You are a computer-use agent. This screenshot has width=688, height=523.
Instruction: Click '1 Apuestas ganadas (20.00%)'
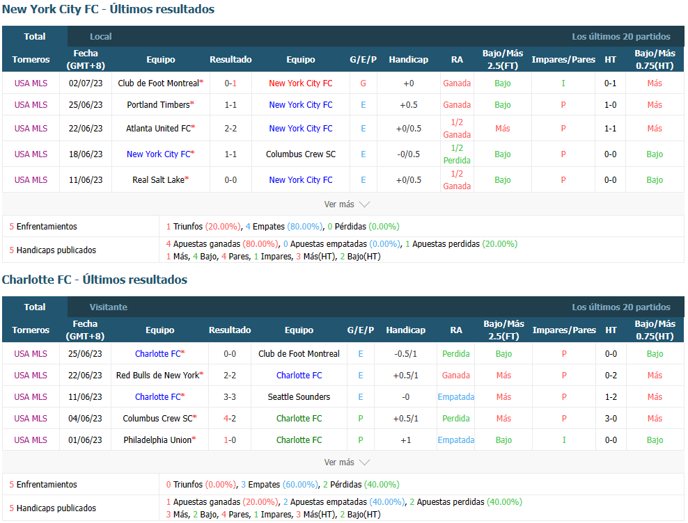click(222, 502)
